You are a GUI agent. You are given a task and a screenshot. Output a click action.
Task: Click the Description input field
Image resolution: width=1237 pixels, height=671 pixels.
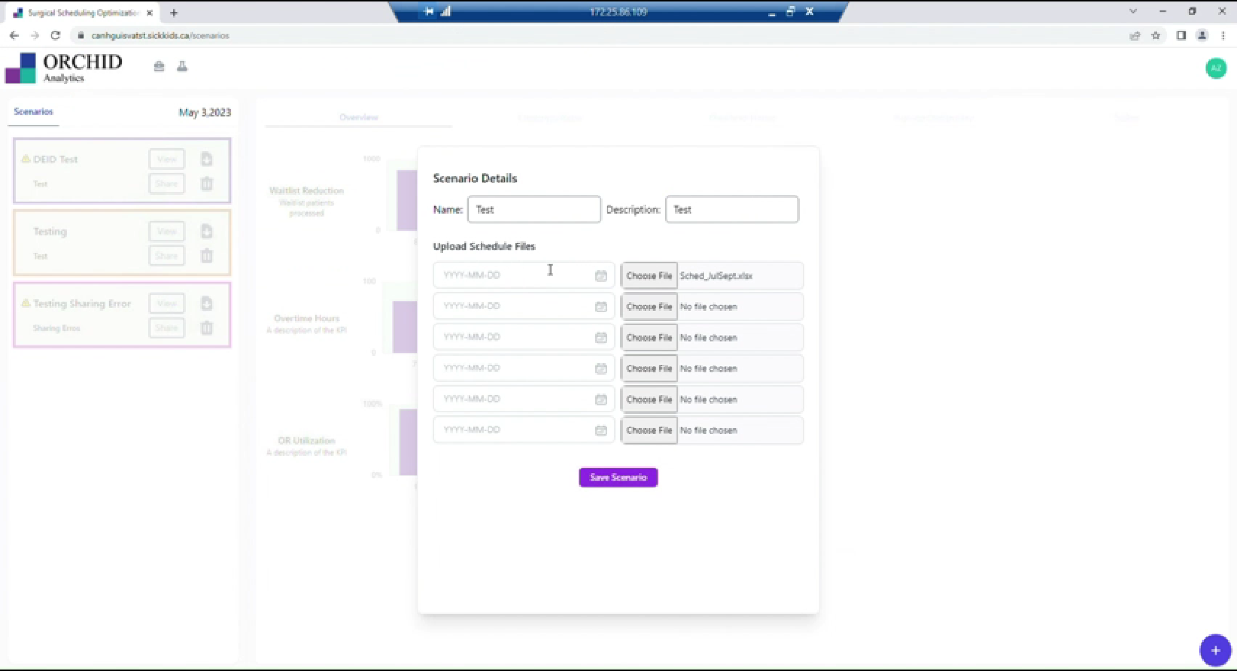pos(731,209)
